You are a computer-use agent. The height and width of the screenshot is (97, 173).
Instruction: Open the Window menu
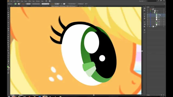point(38,1)
